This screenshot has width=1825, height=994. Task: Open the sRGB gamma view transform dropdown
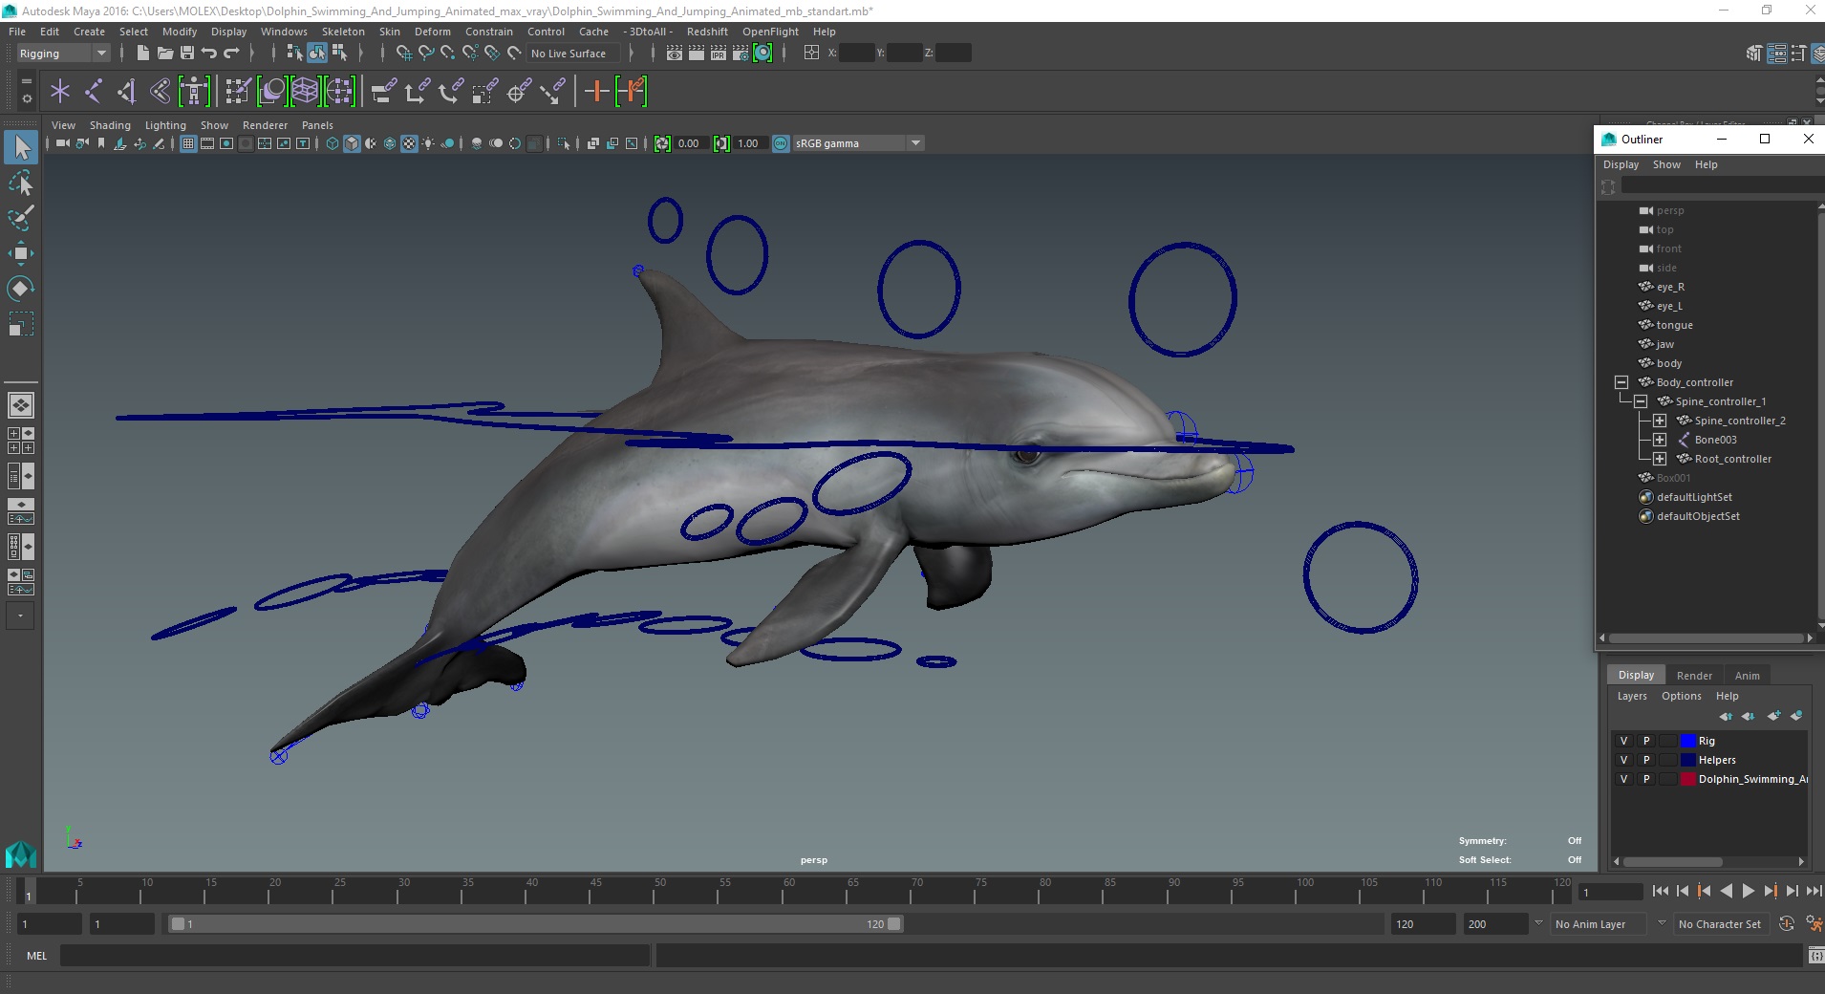(858, 143)
